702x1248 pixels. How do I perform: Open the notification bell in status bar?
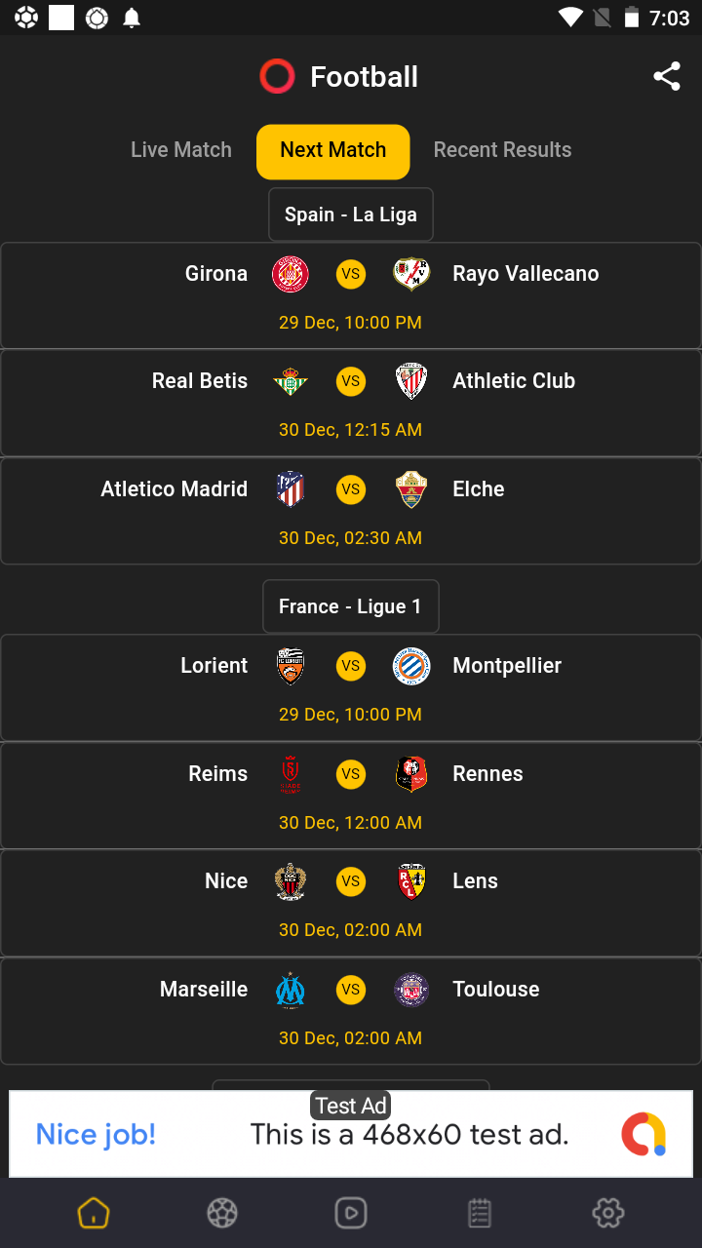[x=132, y=18]
